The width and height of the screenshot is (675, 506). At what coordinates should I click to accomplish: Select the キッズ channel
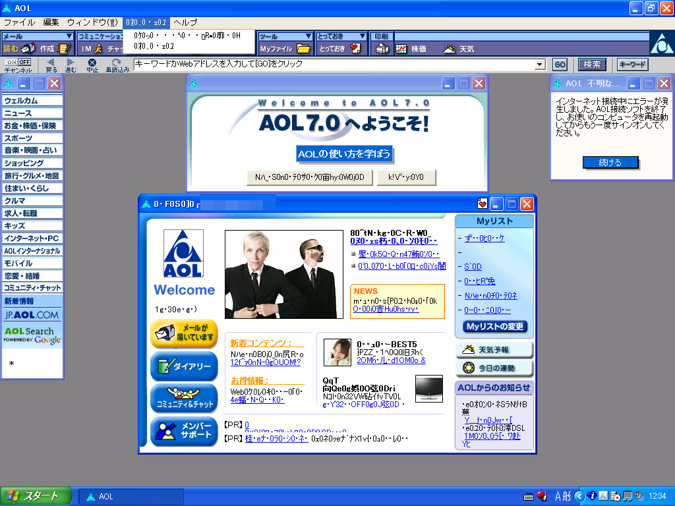pos(32,226)
